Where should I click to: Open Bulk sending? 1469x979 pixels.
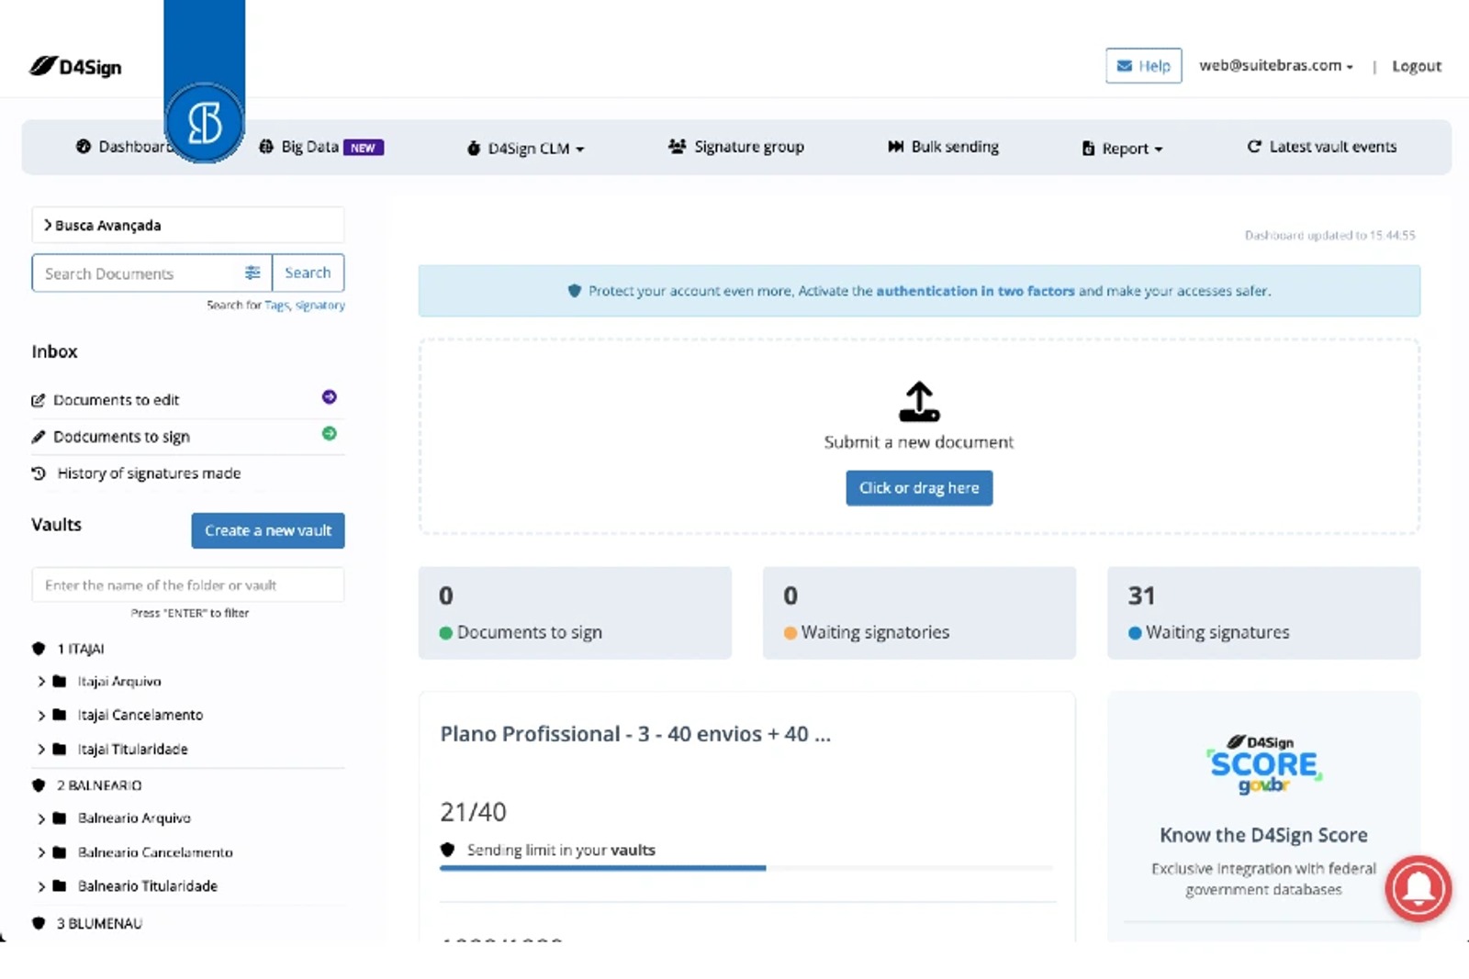944,147
